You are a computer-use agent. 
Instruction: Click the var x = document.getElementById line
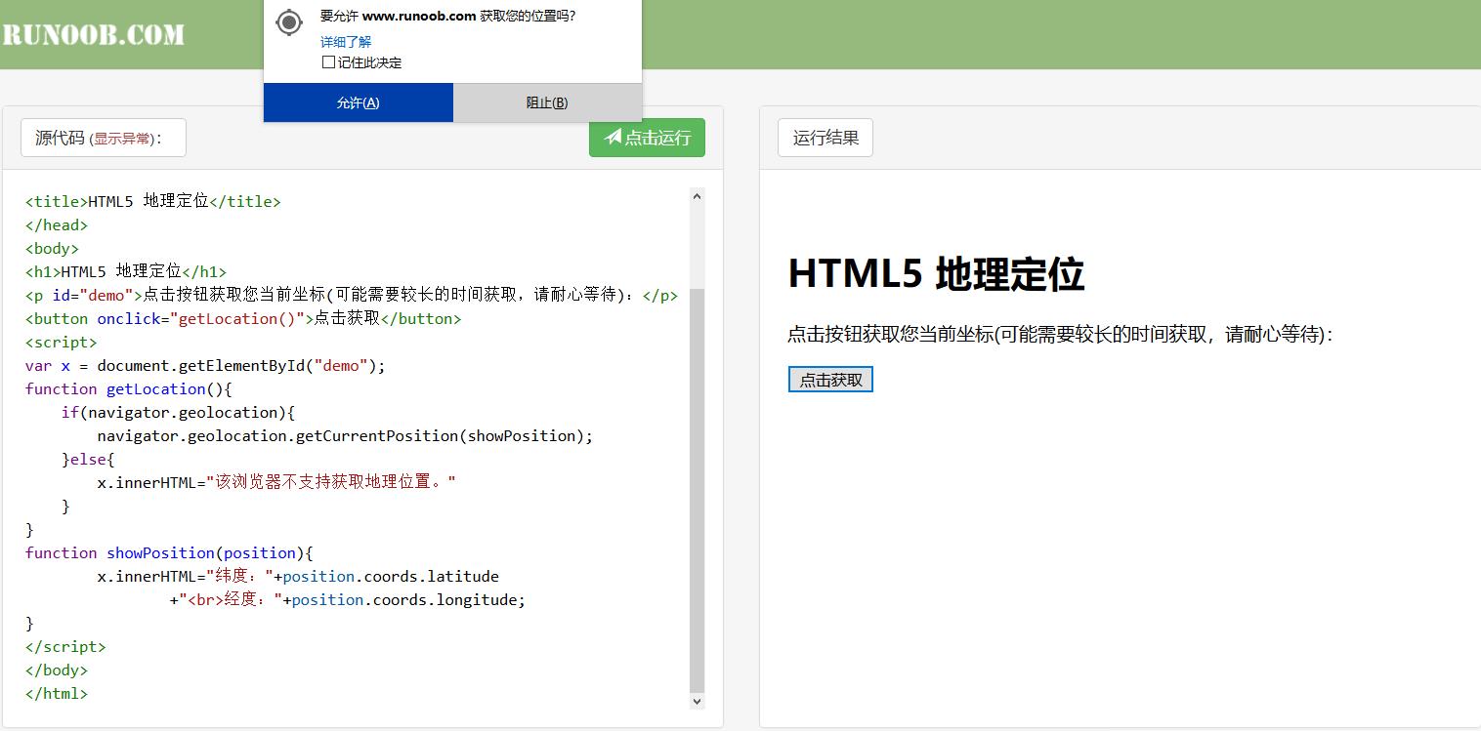coord(206,365)
